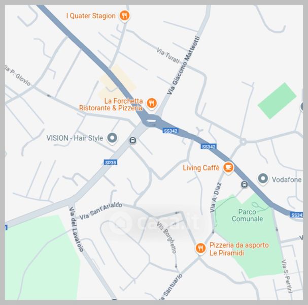Image resolution: width=308 pixels, height=305 pixels.
Task: Click the green park rectangle top right
Action: point(277,101)
